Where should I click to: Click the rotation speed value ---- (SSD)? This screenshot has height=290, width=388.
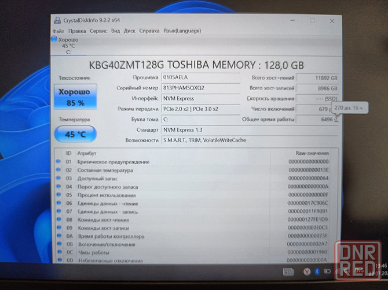tap(317, 99)
